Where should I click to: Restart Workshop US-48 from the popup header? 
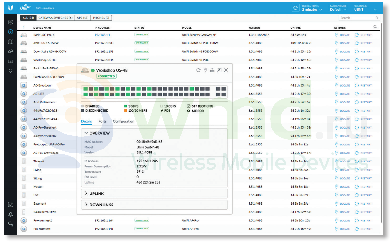[199, 70]
